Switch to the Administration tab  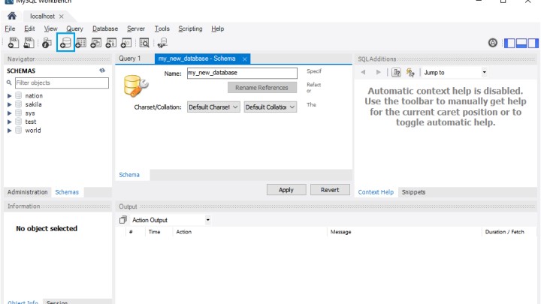point(28,192)
